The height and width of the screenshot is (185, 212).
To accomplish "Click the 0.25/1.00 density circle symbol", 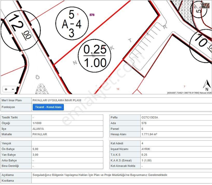I will pos(95,55).
